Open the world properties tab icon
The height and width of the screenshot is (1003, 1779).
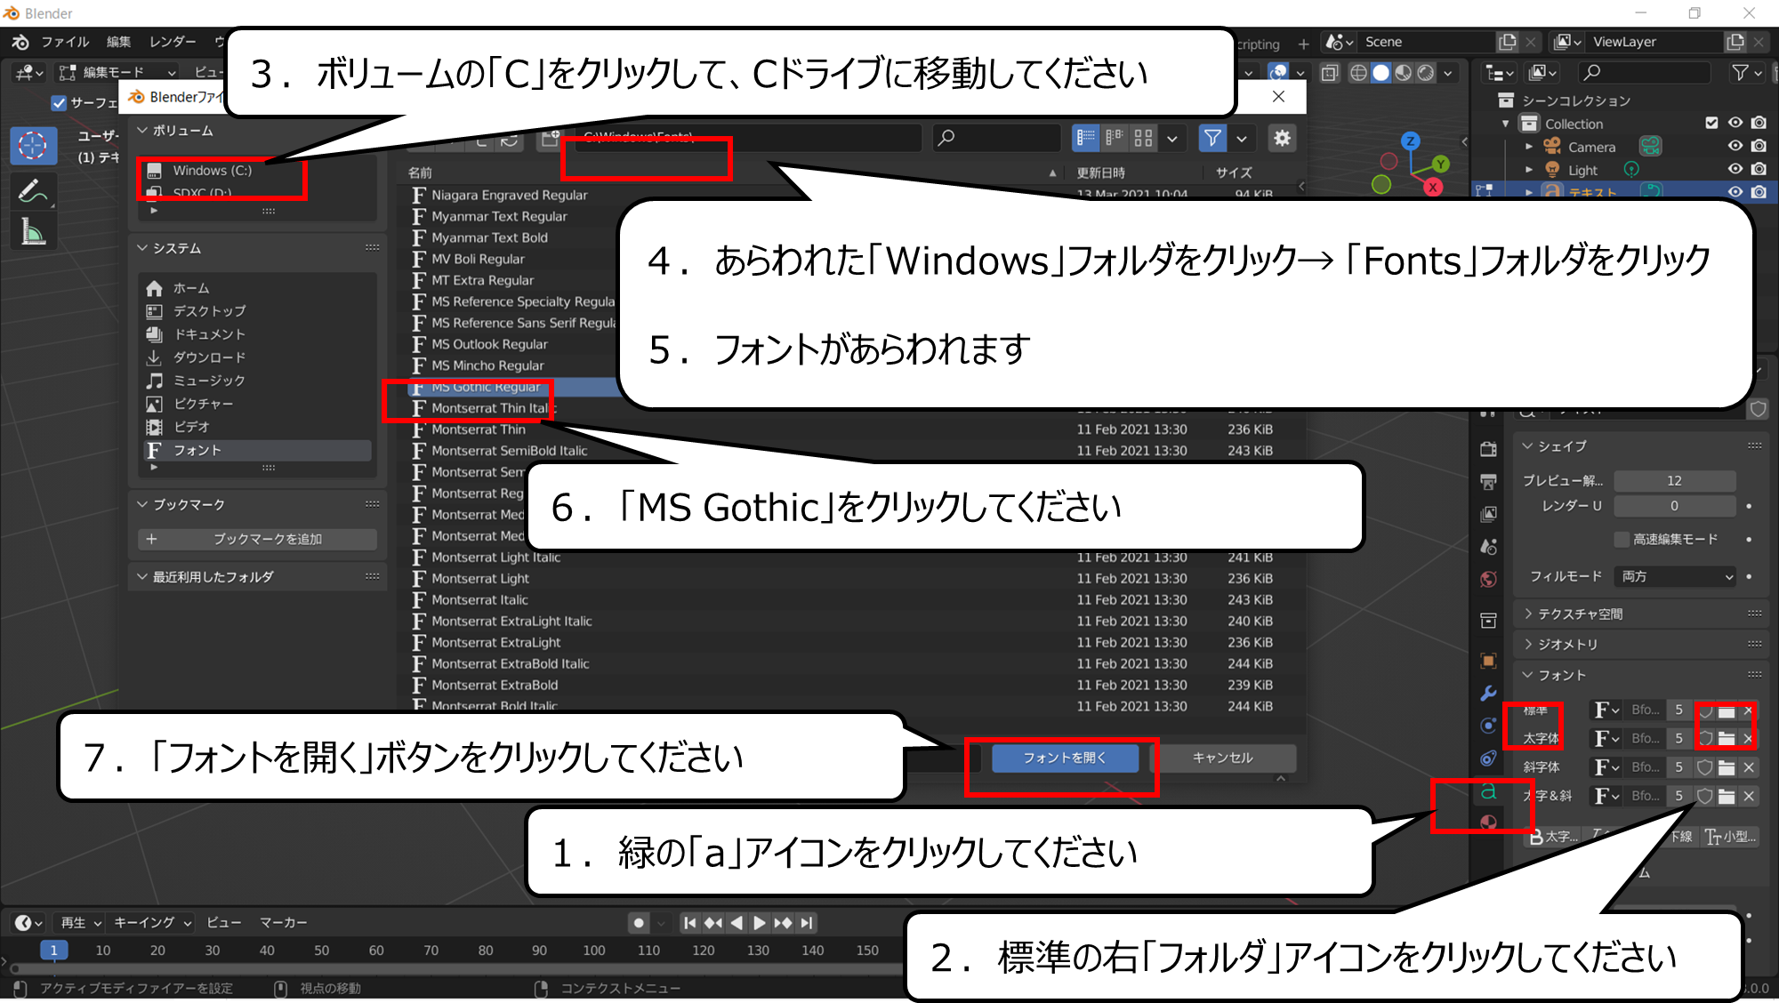[x=1488, y=579]
